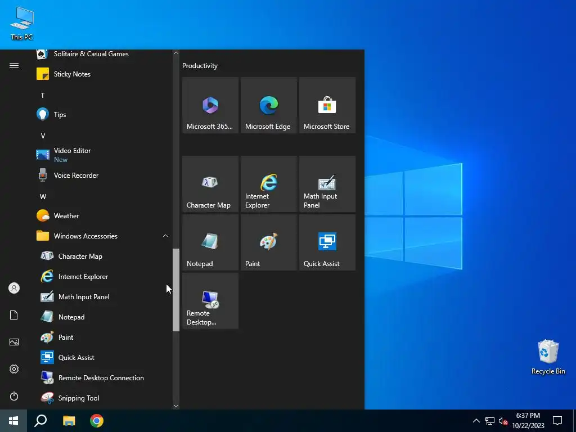Screen dimensions: 576x432
Task: Open Paint in the app list
Action: tap(103, 337)
